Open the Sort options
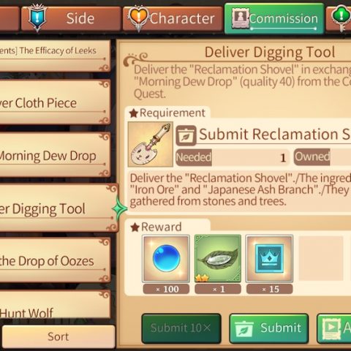This screenshot has height=351, width=351. pos(58,336)
